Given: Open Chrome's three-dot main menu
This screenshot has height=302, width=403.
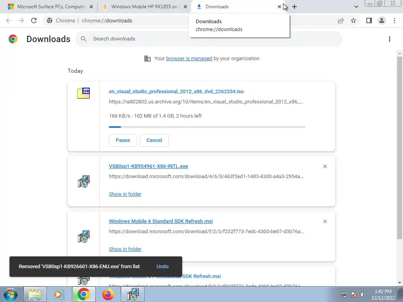Looking at the screenshot, I should [394, 20].
